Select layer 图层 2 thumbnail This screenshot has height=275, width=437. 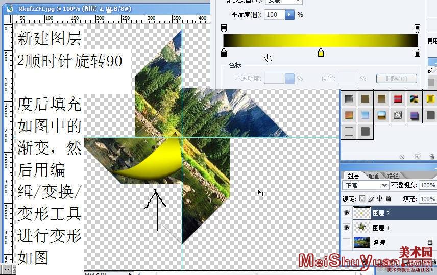pyautogui.click(x=362, y=213)
